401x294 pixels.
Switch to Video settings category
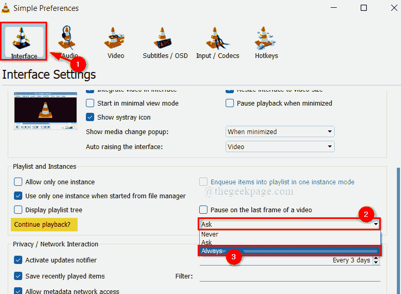[115, 42]
